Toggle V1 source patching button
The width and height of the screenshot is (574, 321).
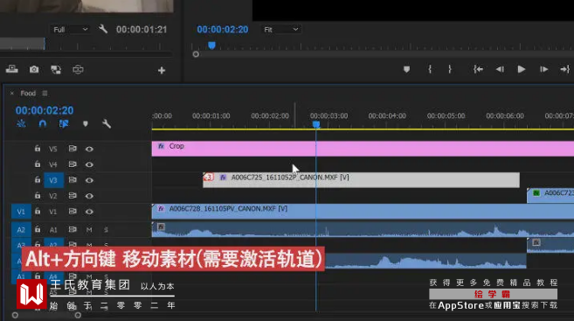pos(21,212)
